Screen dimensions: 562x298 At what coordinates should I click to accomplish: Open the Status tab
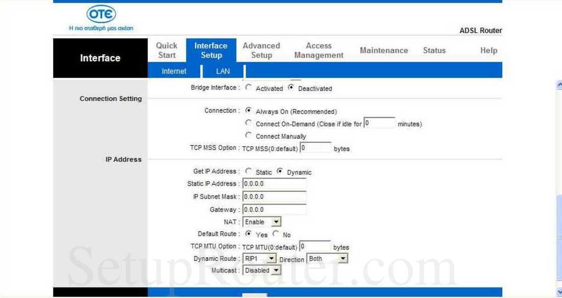434,51
